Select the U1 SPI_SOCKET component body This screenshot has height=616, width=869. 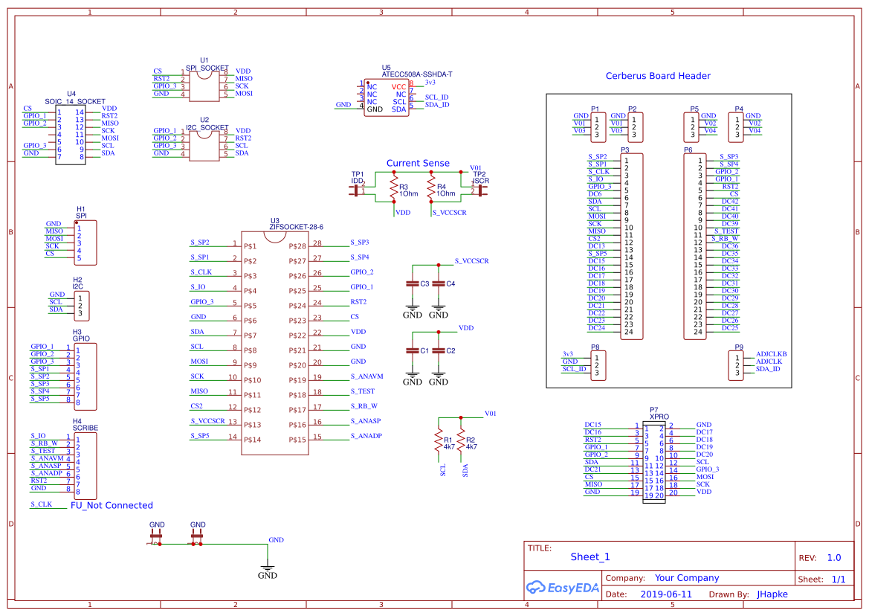(204, 85)
